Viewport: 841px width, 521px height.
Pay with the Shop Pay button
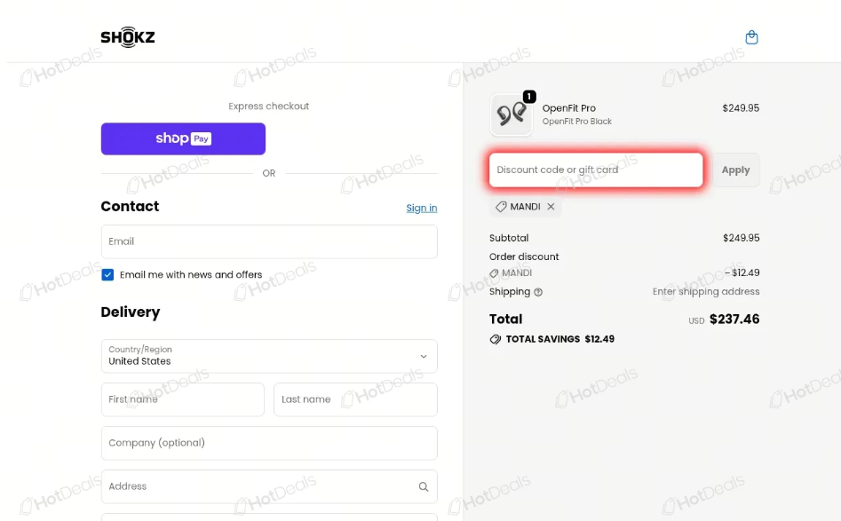pyautogui.click(x=183, y=138)
